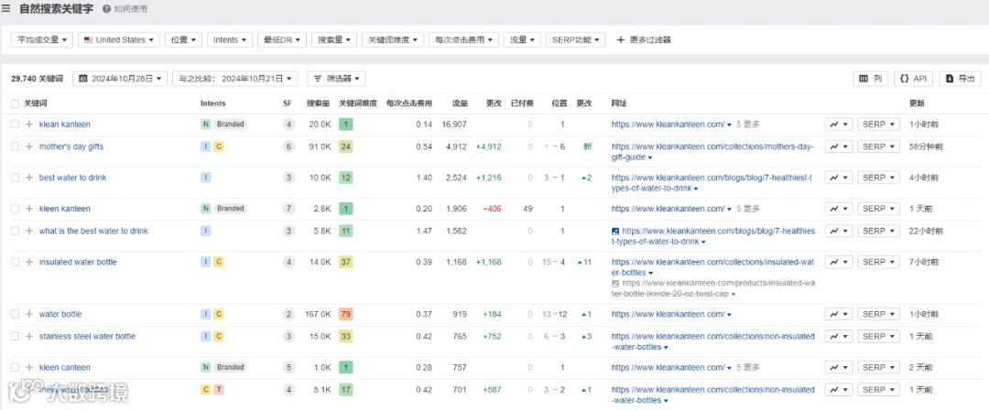Sort by 每次点击费用 column header
The width and height of the screenshot is (989, 410).
click(x=409, y=103)
